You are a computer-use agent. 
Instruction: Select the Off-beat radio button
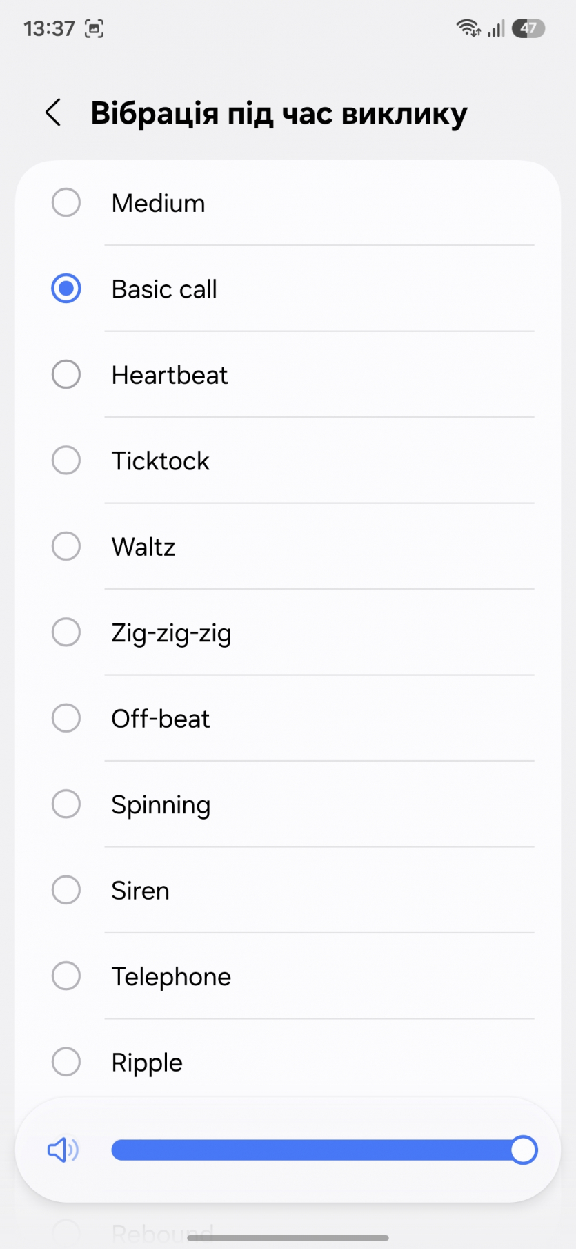click(x=66, y=718)
